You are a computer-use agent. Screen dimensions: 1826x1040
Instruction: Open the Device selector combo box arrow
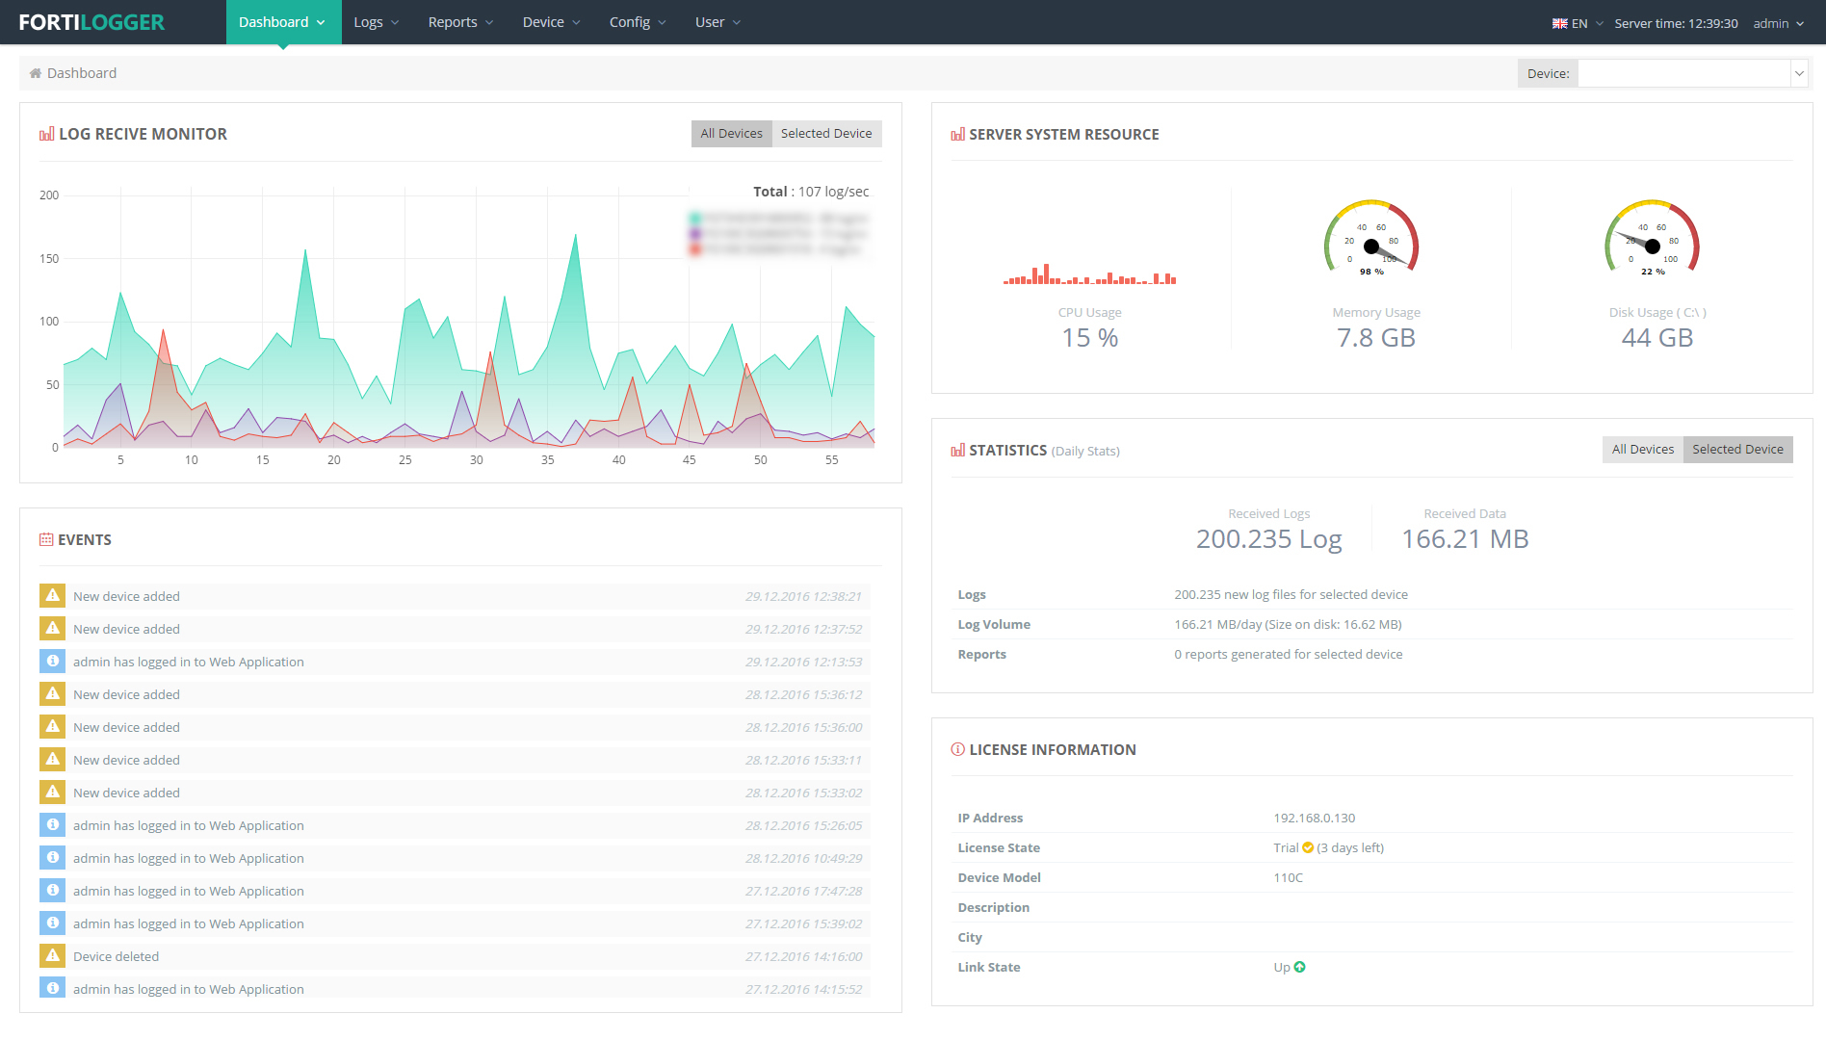(x=1799, y=73)
